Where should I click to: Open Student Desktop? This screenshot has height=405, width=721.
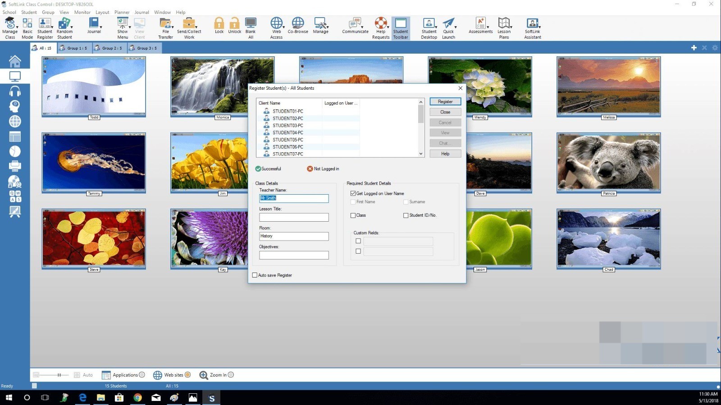tap(429, 28)
